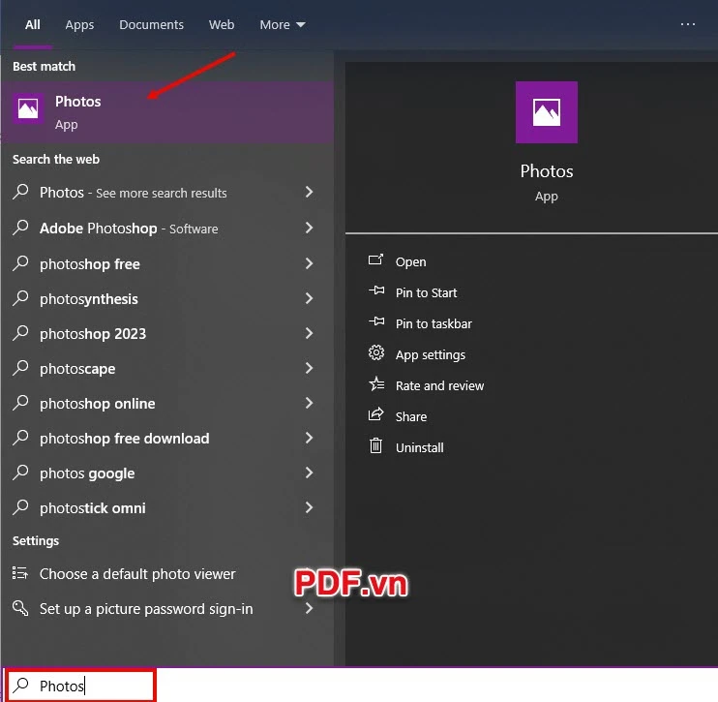This screenshot has height=702, width=718.
Task: Select 'photoshop 2023' suggestion text
Action: tap(93, 334)
